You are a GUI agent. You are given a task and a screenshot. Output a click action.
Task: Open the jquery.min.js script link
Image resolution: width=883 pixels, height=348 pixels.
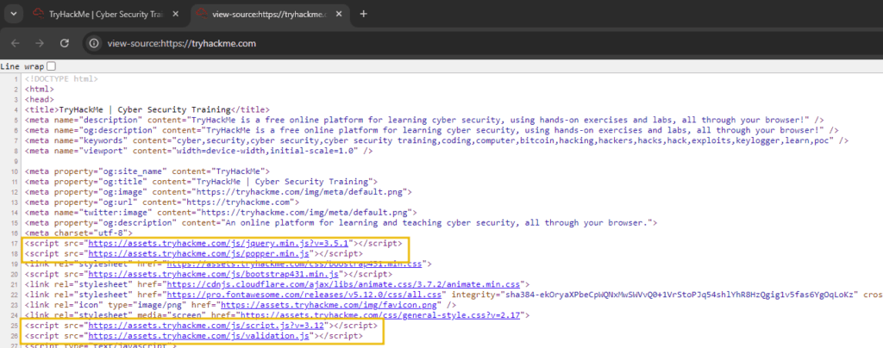pyautogui.click(x=219, y=244)
